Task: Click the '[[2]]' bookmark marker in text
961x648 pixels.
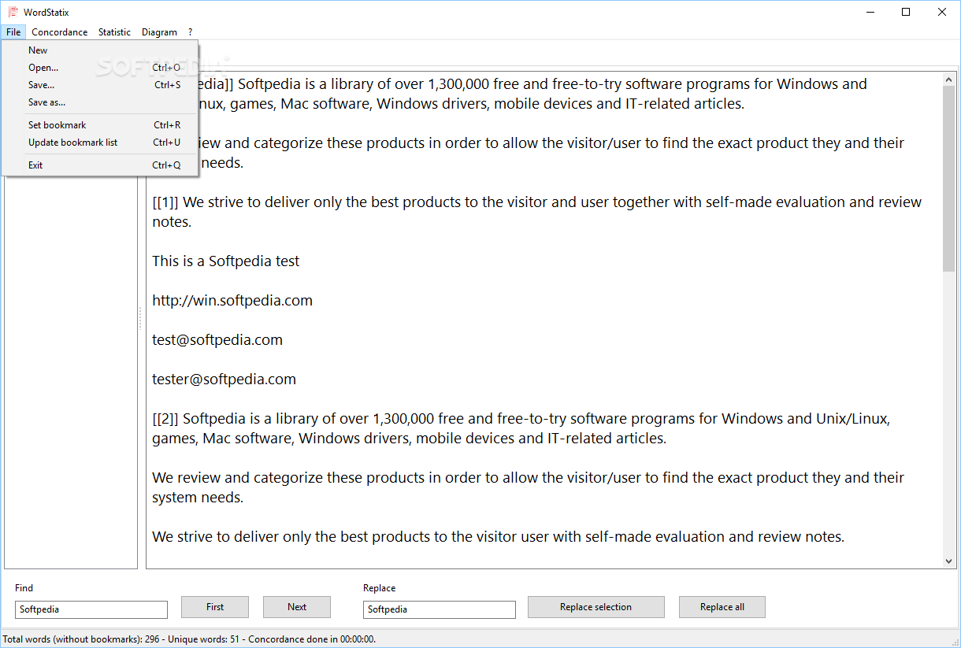Action: pyautogui.click(x=165, y=419)
